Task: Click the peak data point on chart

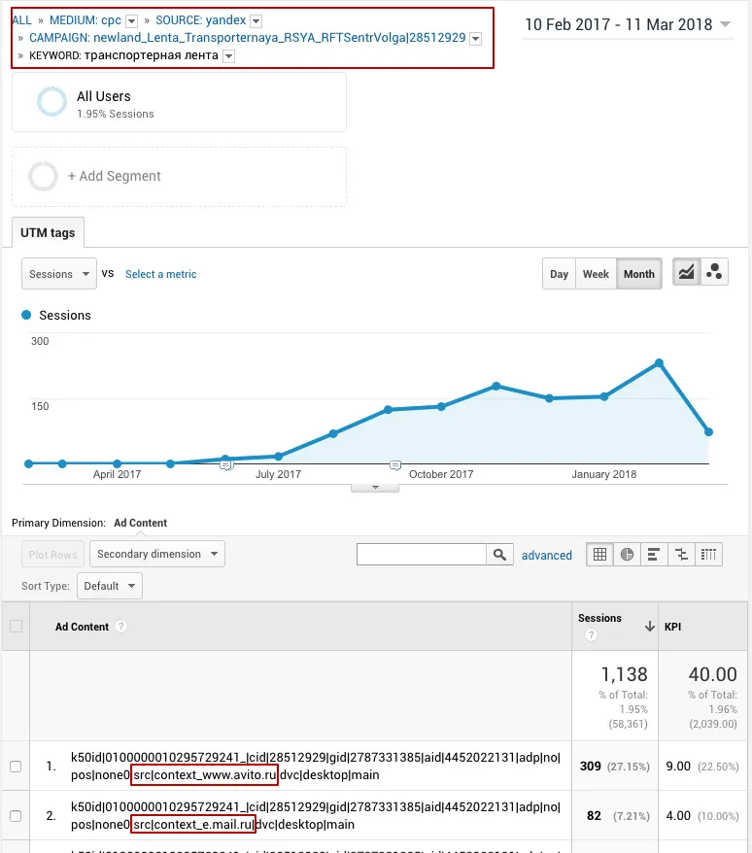Action: [x=659, y=362]
